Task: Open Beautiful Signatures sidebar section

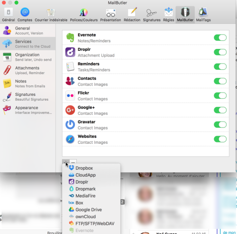Action: [28, 97]
